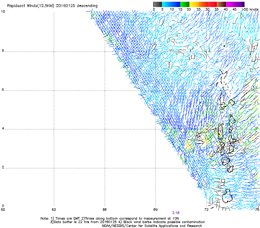Click the '>50 knots' legend label
This screenshot has height=228, width=260.
click(250, 9)
